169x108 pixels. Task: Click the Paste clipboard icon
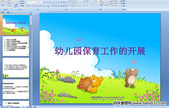click(x=3, y=3)
